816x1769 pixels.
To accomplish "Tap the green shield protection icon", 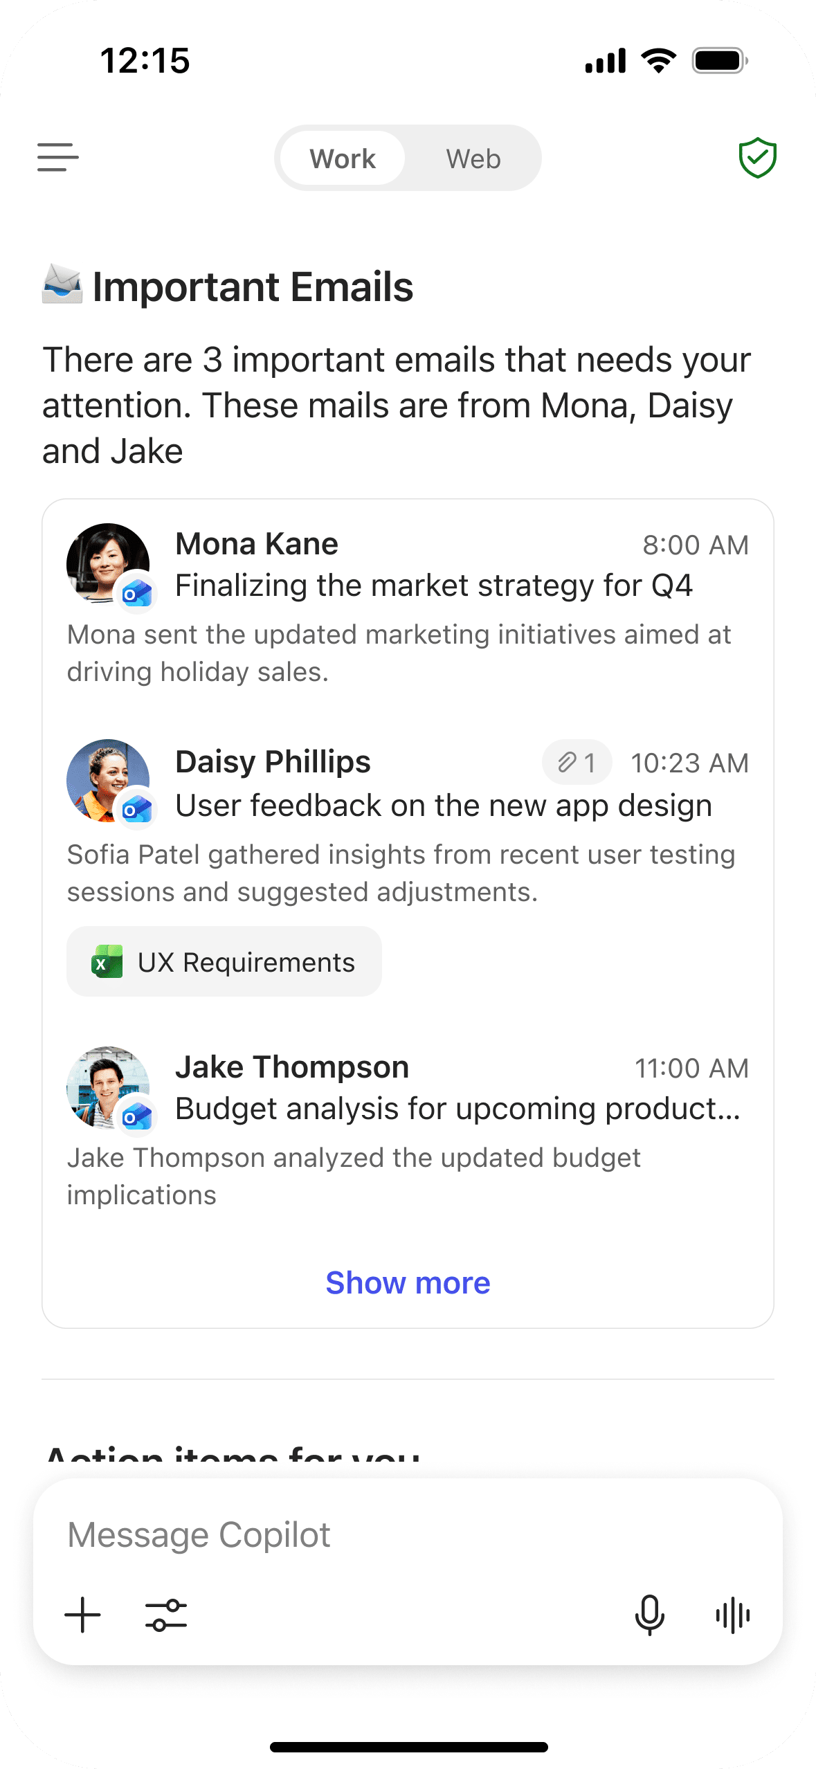I will [757, 158].
